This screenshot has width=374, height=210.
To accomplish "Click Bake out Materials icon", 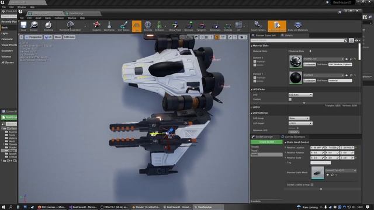I will point(298,26).
